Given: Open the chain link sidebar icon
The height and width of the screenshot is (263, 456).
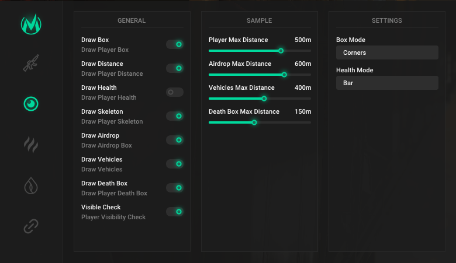Looking at the screenshot, I should click(x=30, y=226).
